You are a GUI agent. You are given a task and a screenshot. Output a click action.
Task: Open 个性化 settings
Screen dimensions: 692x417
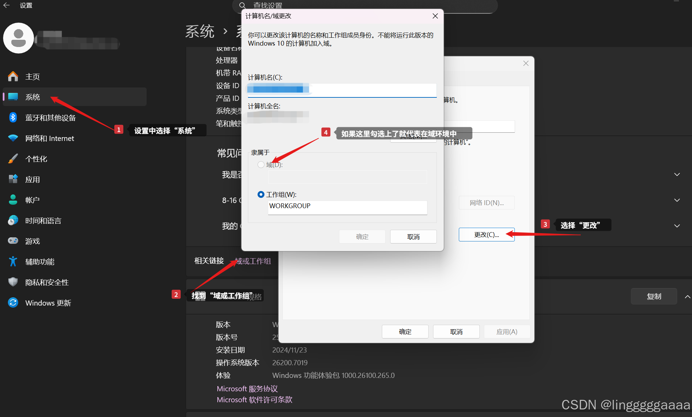pos(36,158)
